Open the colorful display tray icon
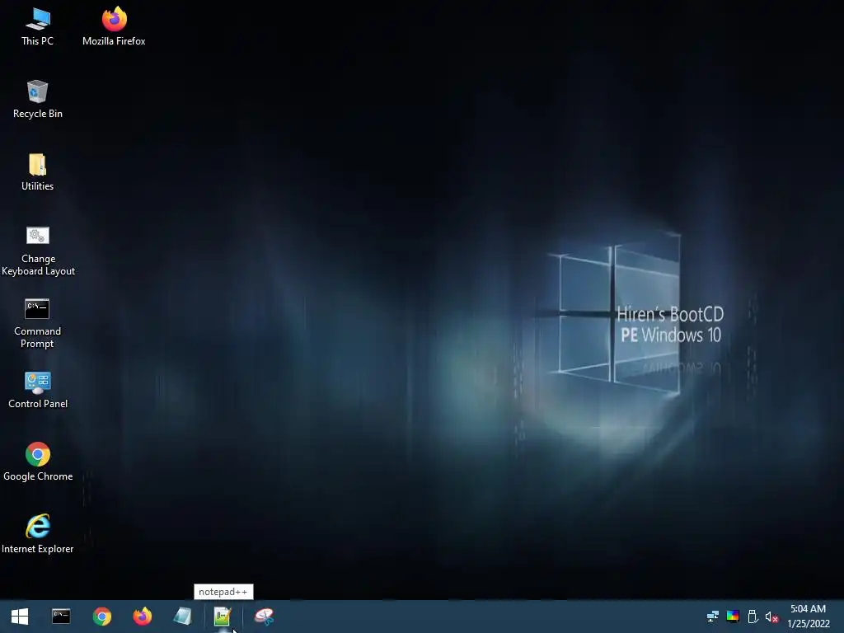This screenshot has height=633, width=844. point(733,617)
